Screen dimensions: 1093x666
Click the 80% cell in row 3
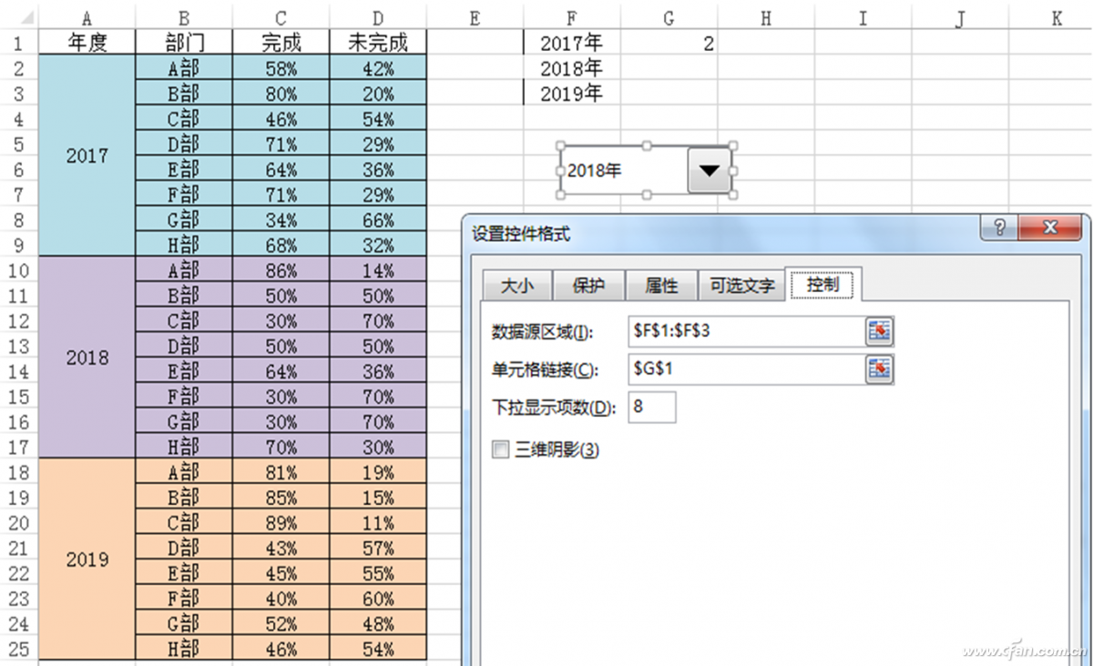281,94
